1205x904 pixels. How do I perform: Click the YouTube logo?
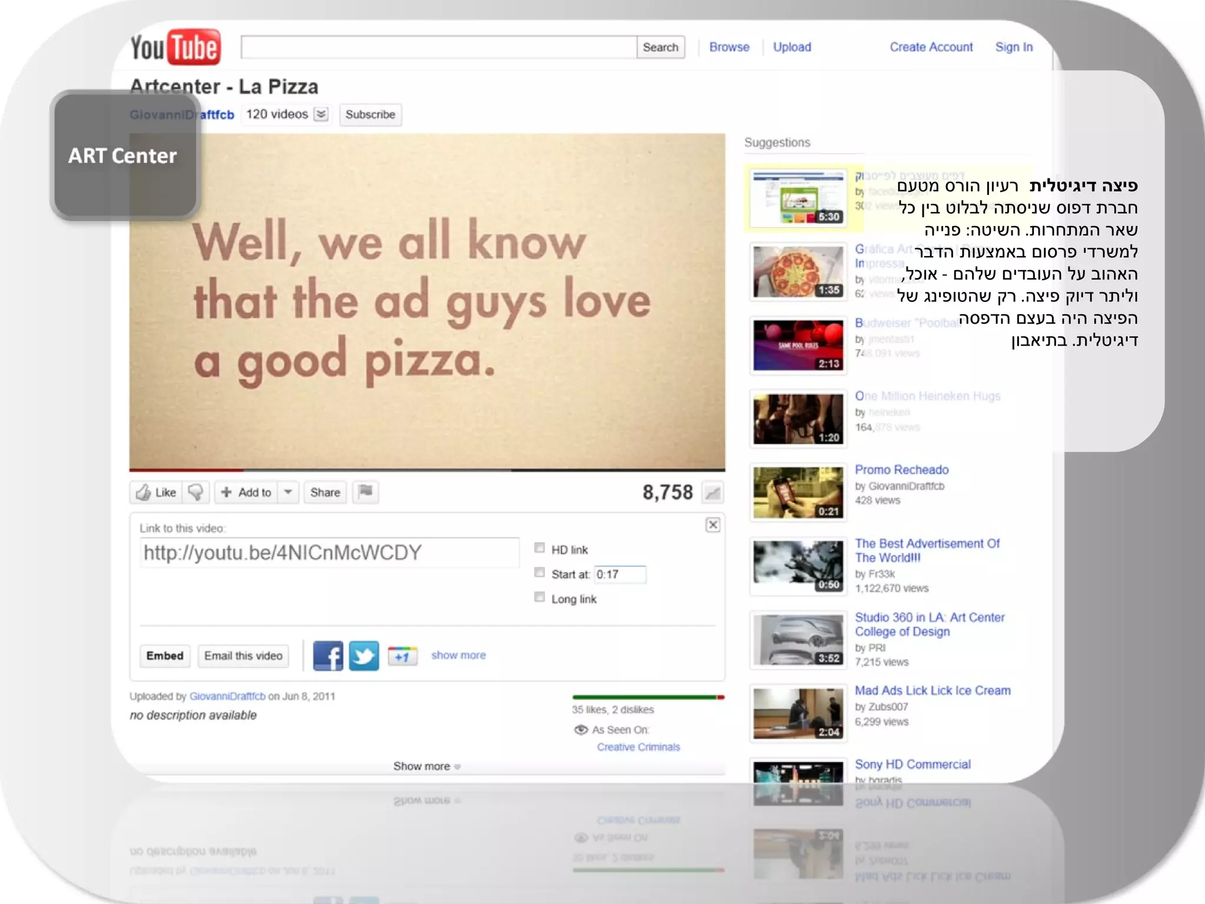click(x=175, y=47)
